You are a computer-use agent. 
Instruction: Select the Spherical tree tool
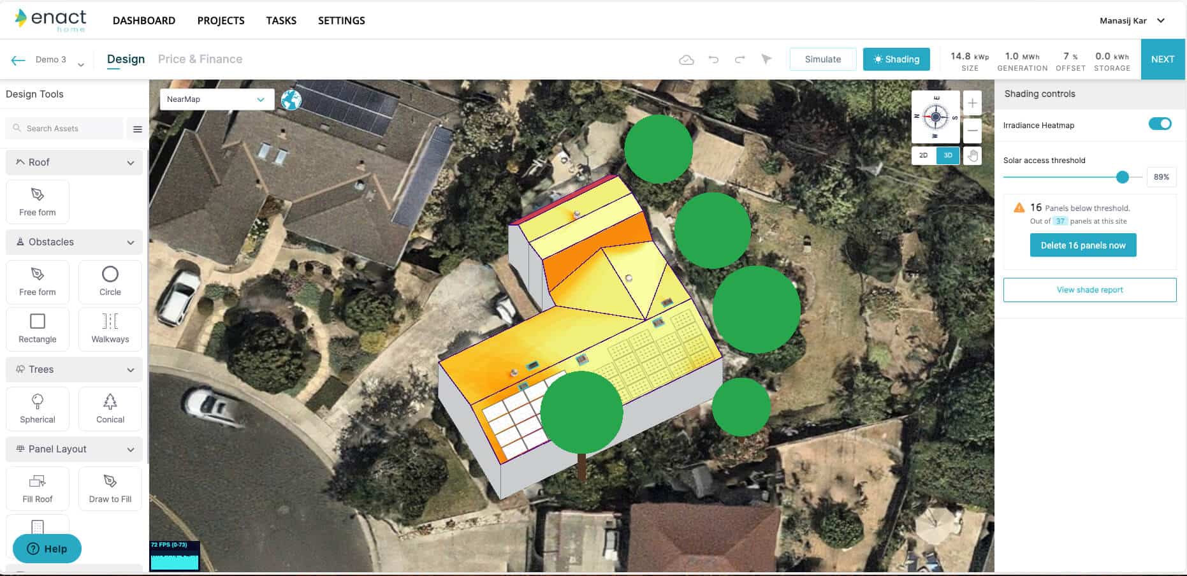(38, 408)
